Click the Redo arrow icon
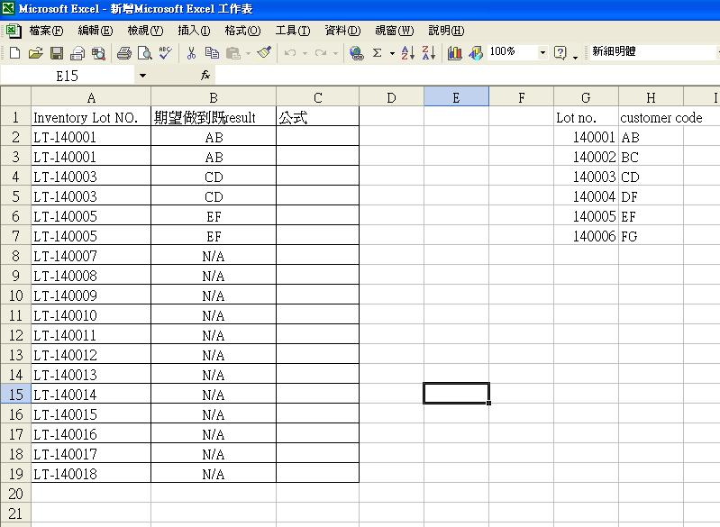The image size is (720, 527). tap(321, 53)
